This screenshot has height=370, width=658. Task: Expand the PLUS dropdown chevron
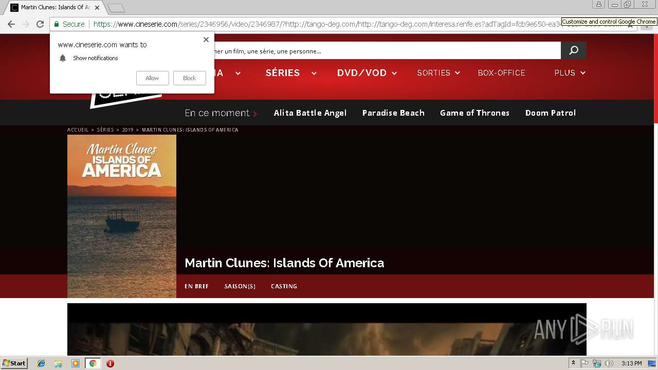[x=583, y=73]
